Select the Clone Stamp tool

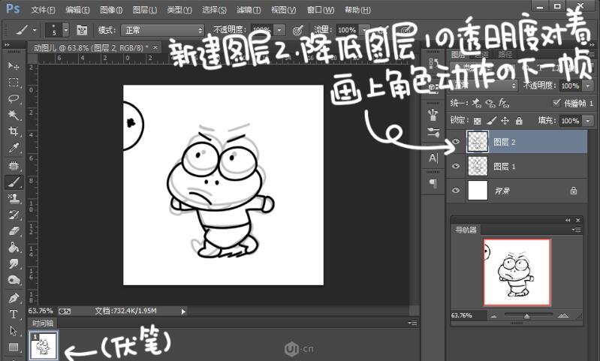pos(14,198)
